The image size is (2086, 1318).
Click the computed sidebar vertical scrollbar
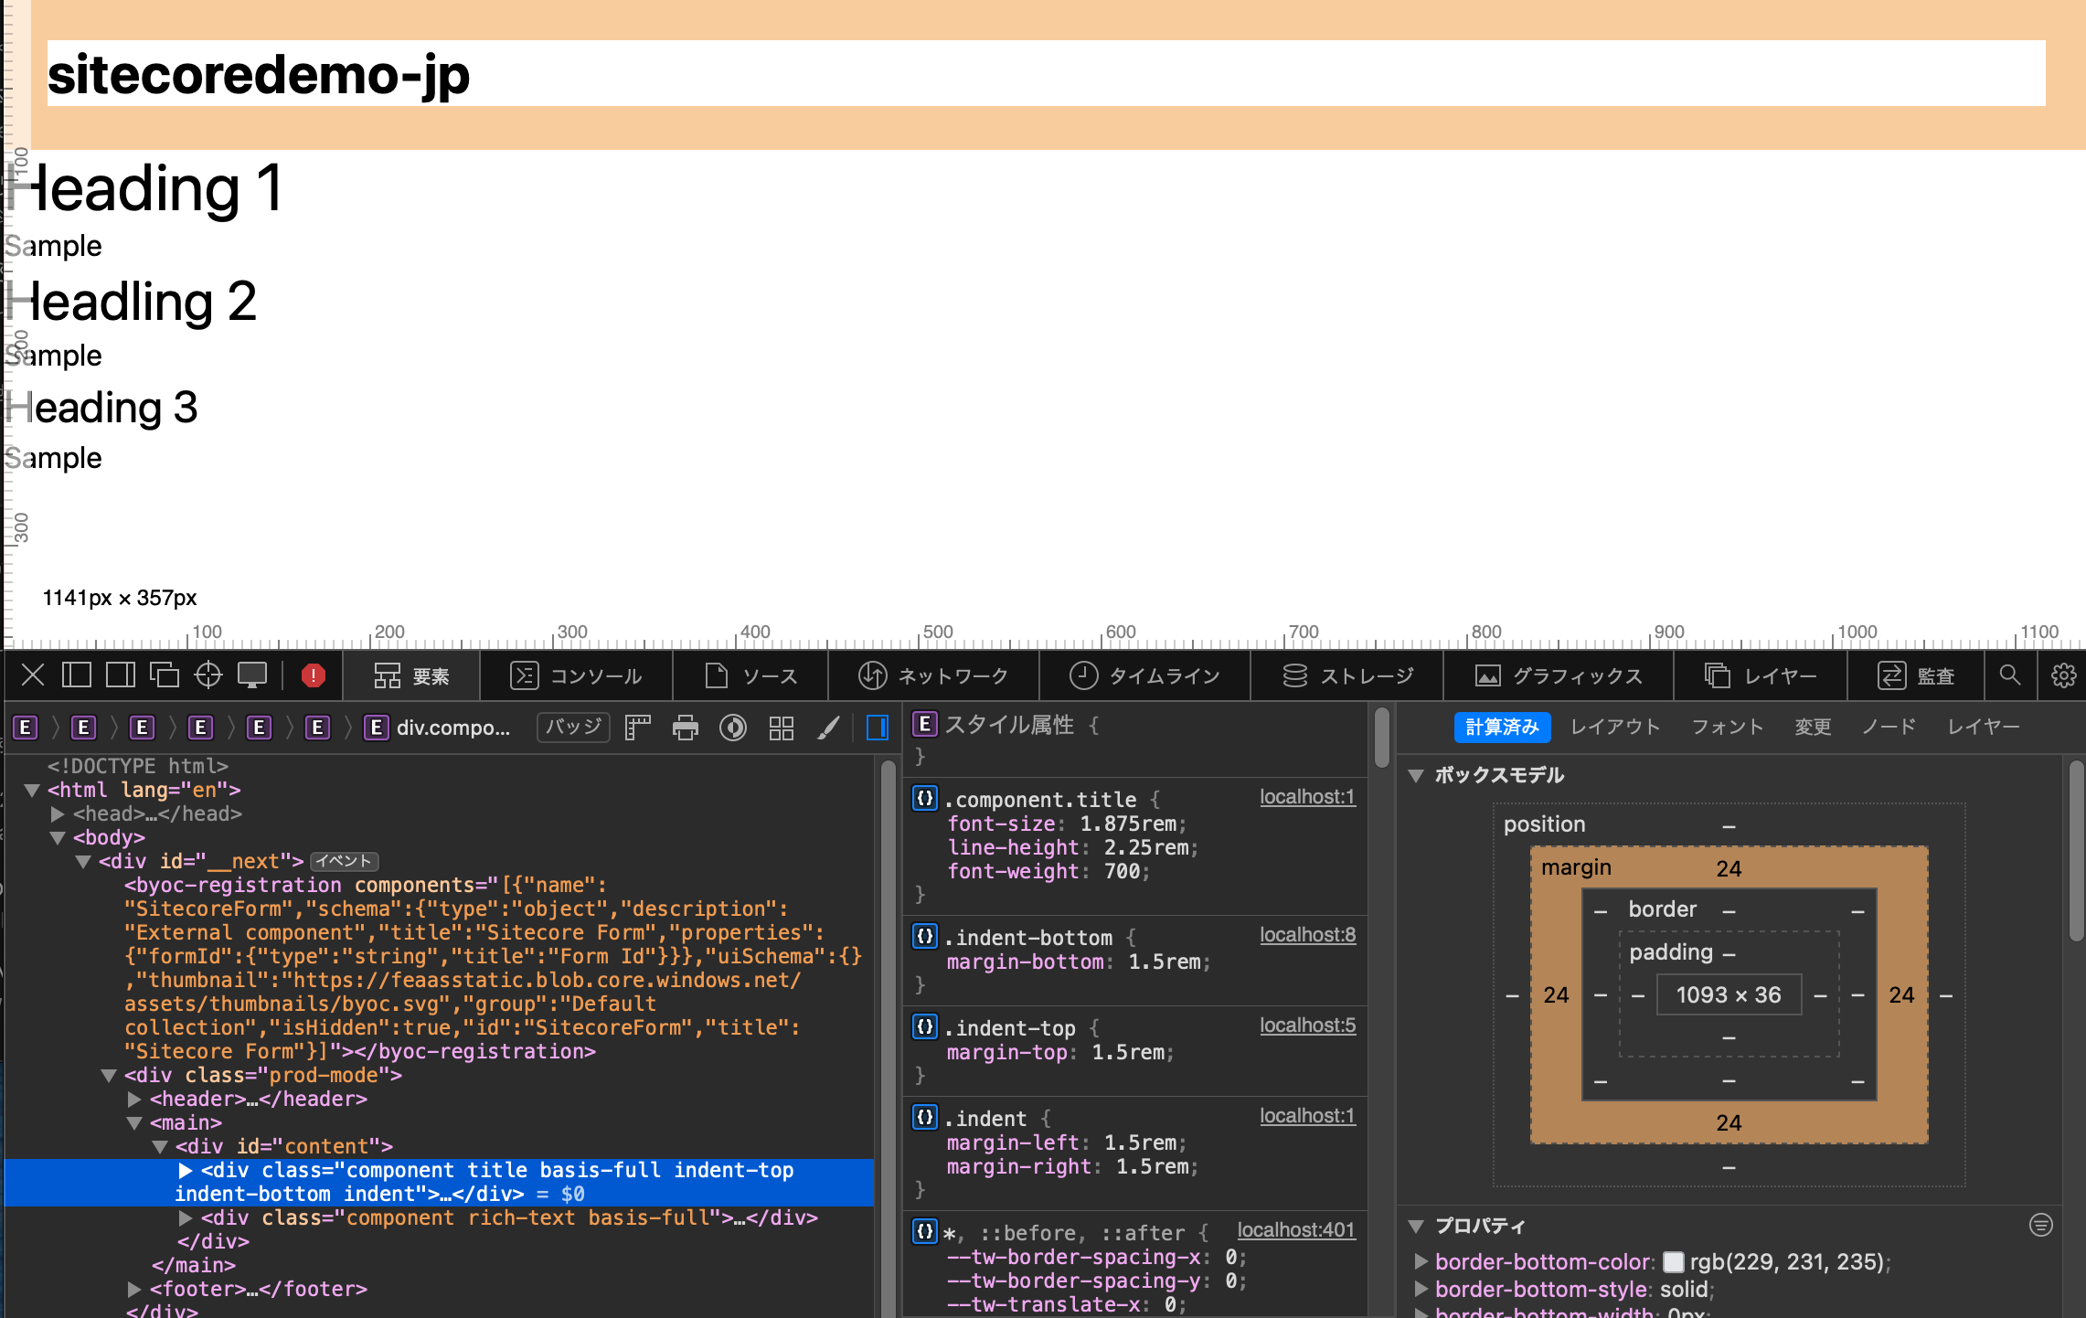tap(2076, 850)
